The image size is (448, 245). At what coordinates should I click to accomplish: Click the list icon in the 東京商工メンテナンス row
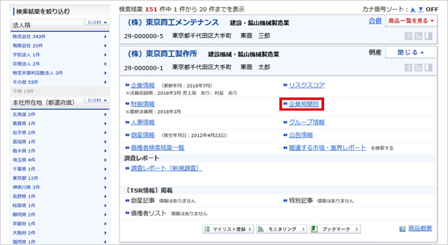click(408, 36)
